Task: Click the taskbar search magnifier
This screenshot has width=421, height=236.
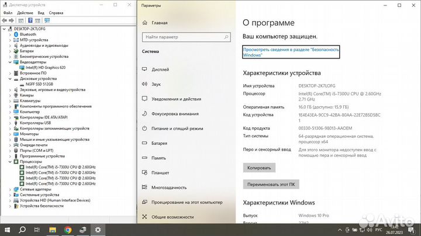Action: pyautogui.click(x=22, y=230)
